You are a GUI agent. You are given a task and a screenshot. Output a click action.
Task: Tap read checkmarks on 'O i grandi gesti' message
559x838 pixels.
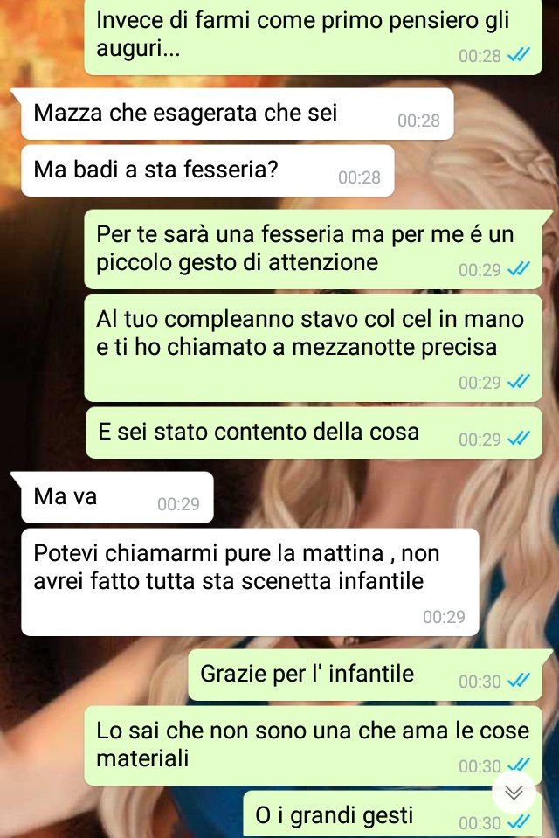point(518,822)
